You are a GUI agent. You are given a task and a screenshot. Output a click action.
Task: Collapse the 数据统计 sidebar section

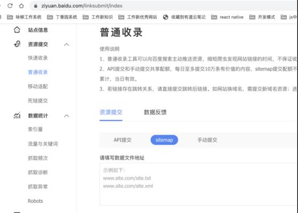pos(67,116)
